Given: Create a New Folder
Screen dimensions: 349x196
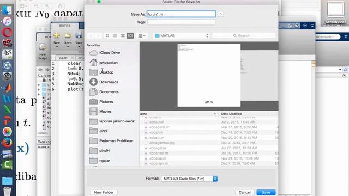Looking at the screenshot, I should (104, 192).
